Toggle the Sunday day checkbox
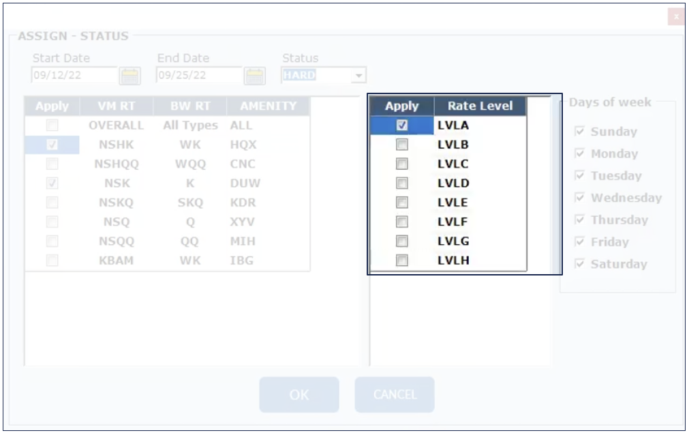689x433 pixels. click(580, 132)
